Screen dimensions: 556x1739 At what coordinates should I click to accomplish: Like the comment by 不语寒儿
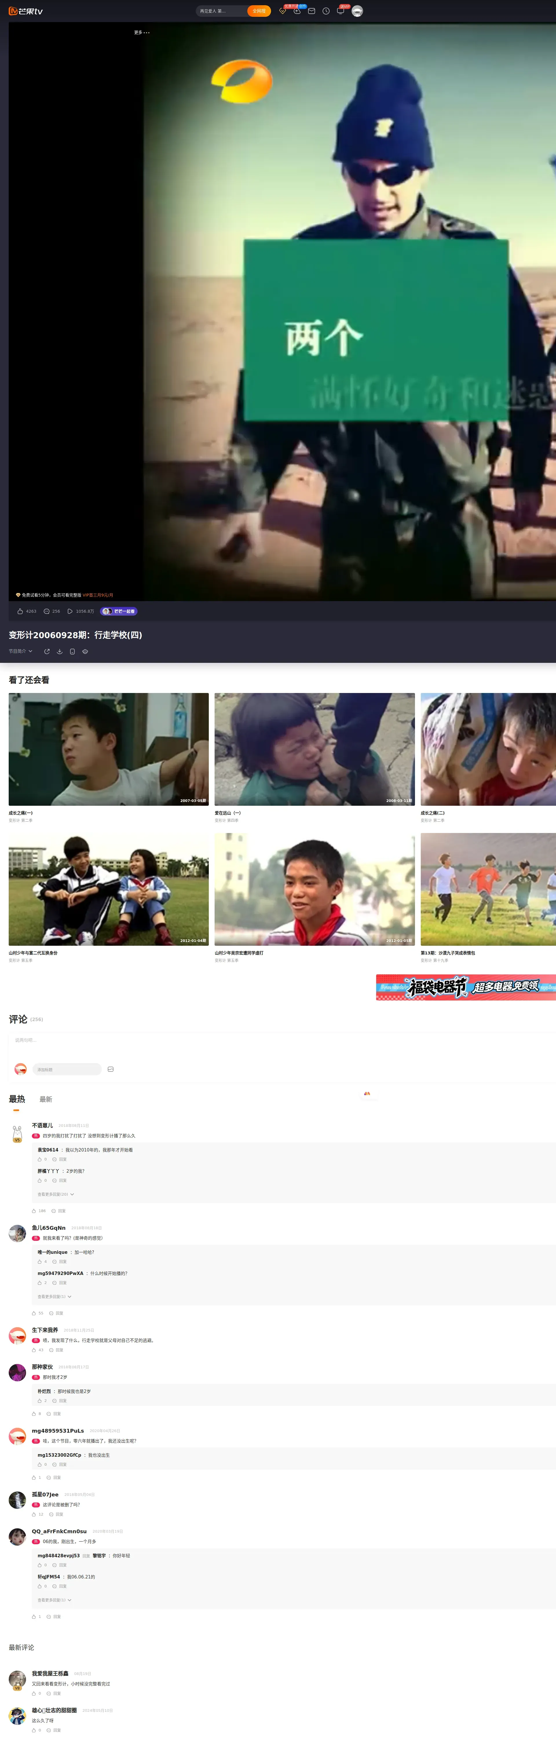tap(34, 1211)
